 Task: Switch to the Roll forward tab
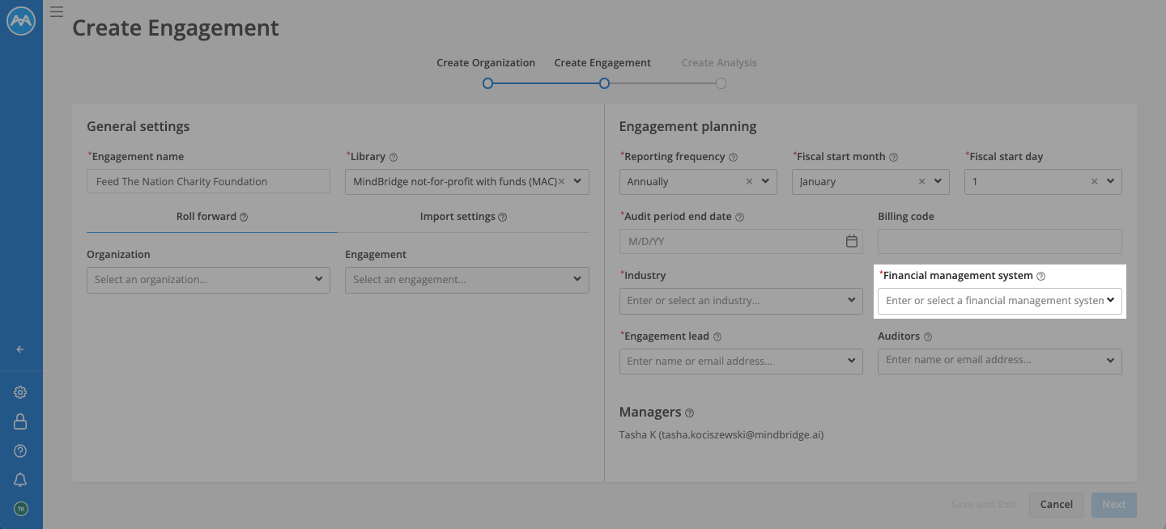[x=212, y=217]
